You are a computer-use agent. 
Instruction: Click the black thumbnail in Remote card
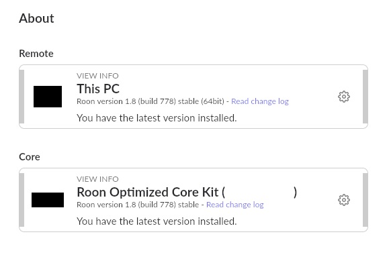pyautogui.click(x=48, y=97)
